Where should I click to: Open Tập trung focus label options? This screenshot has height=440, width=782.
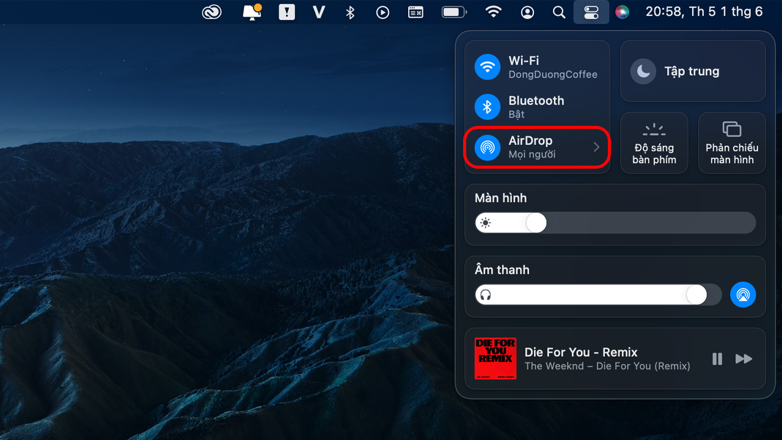click(692, 71)
